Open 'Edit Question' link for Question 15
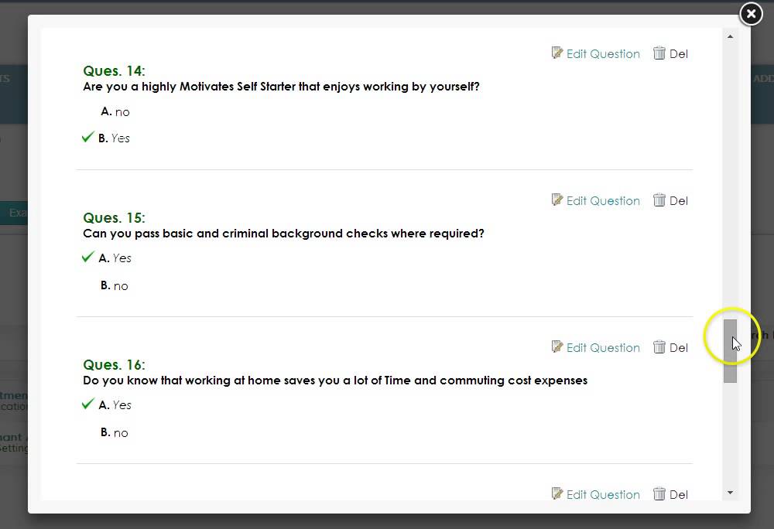Screen dimensions: 774x529 603,200
